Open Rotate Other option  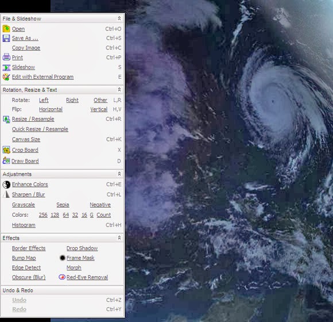click(100, 100)
